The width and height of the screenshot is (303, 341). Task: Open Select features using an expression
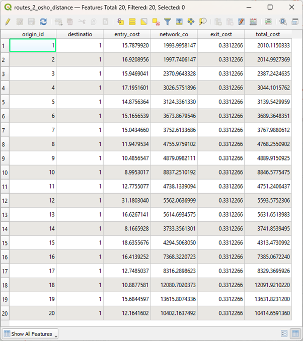120,22
